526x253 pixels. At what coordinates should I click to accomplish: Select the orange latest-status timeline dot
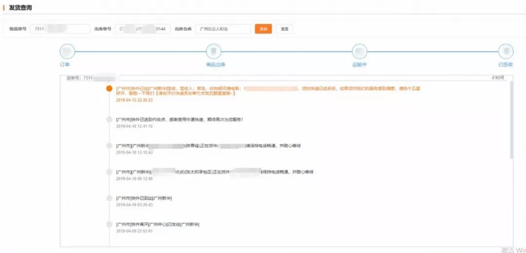(109, 89)
